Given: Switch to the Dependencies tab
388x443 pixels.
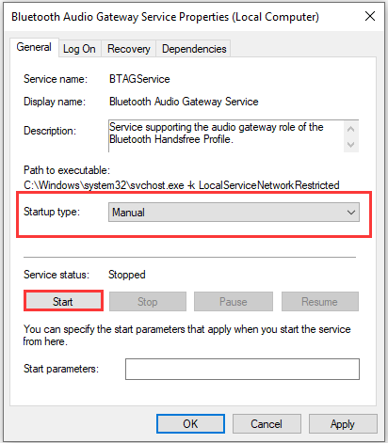Looking at the screenshot, I should point(194,49).
